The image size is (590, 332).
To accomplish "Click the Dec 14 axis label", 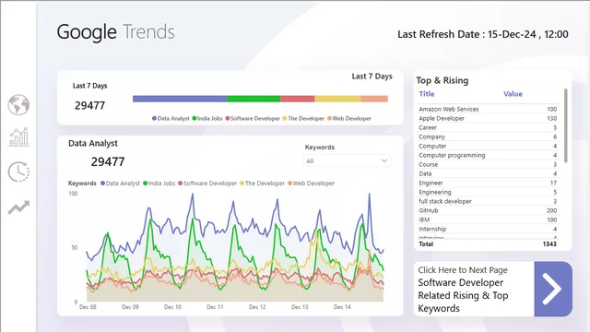I will 342,307.
